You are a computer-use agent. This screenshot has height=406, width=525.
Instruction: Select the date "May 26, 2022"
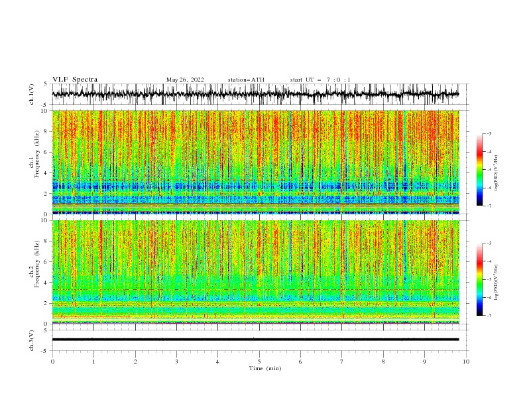[x=185, y=80]
